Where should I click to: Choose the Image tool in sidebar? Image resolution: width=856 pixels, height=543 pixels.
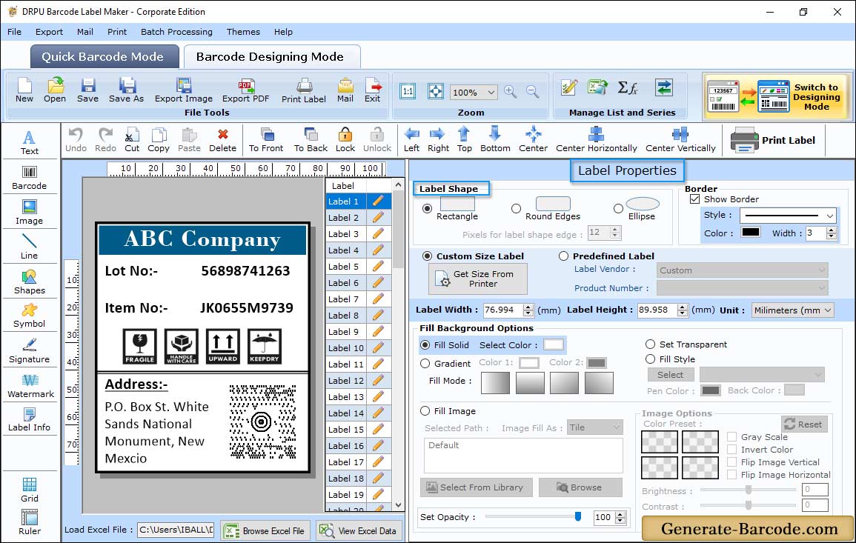[30, 213]
